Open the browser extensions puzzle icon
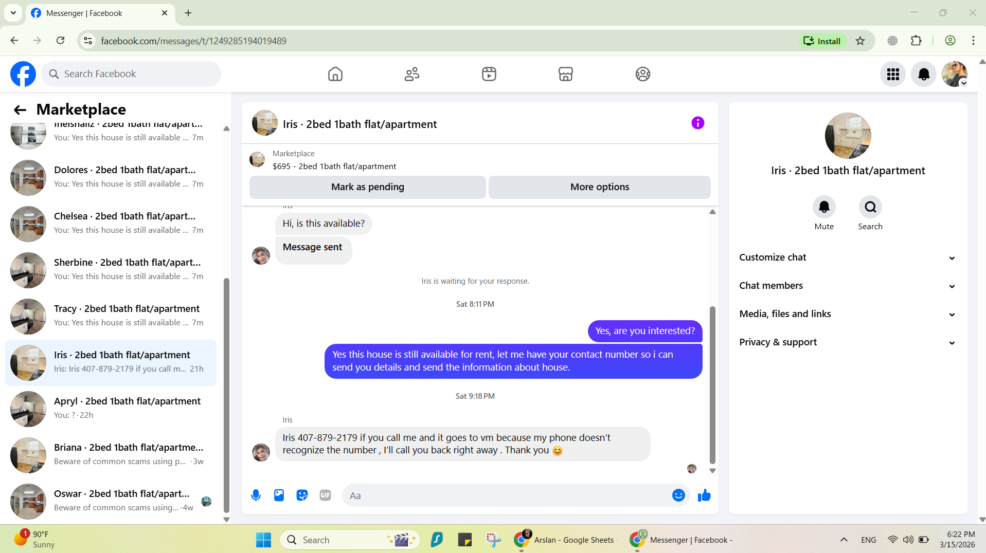Screen dimensions: 986x553 (916, 41)
